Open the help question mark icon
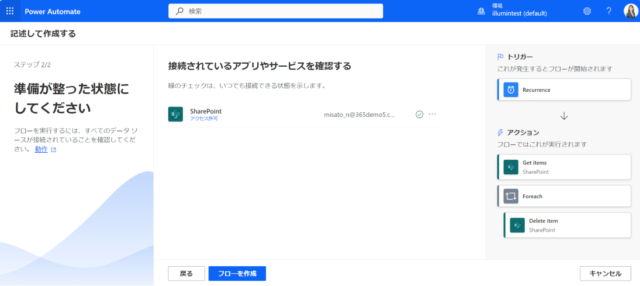 [608, 11]
